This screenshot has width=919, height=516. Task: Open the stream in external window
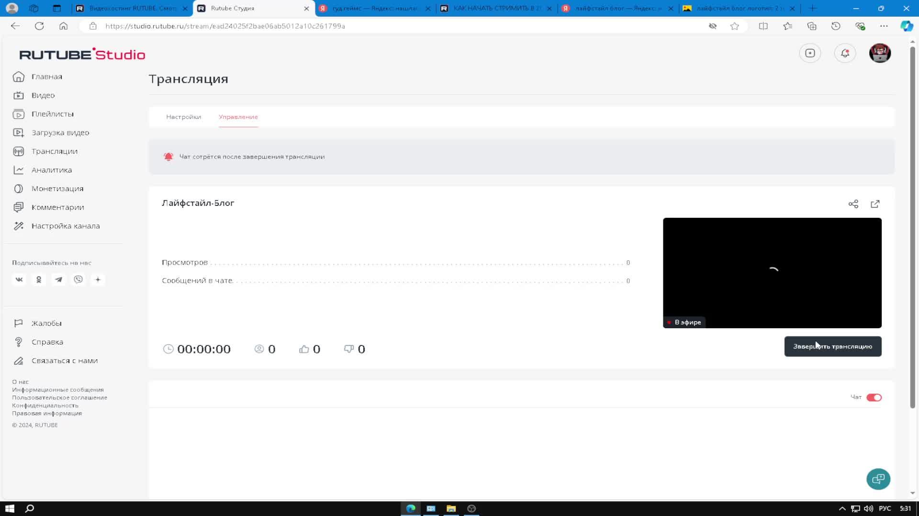877,204
